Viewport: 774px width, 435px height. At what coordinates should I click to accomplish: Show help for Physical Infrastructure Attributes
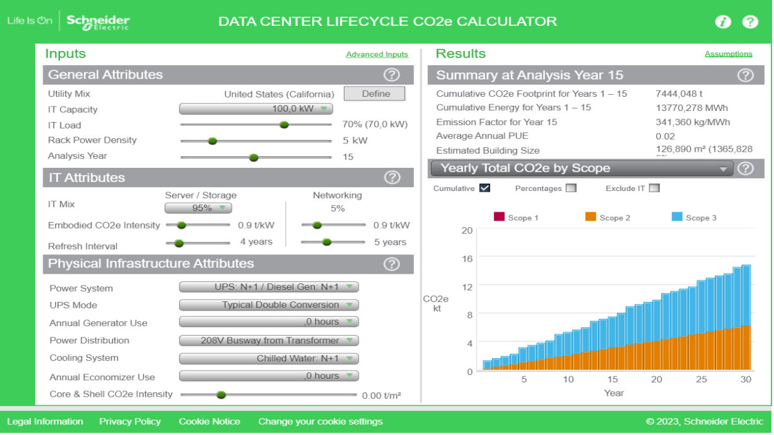[x=392, y=263]
